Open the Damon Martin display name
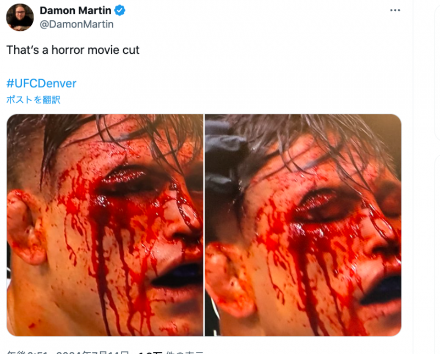 tap(75, 10)
